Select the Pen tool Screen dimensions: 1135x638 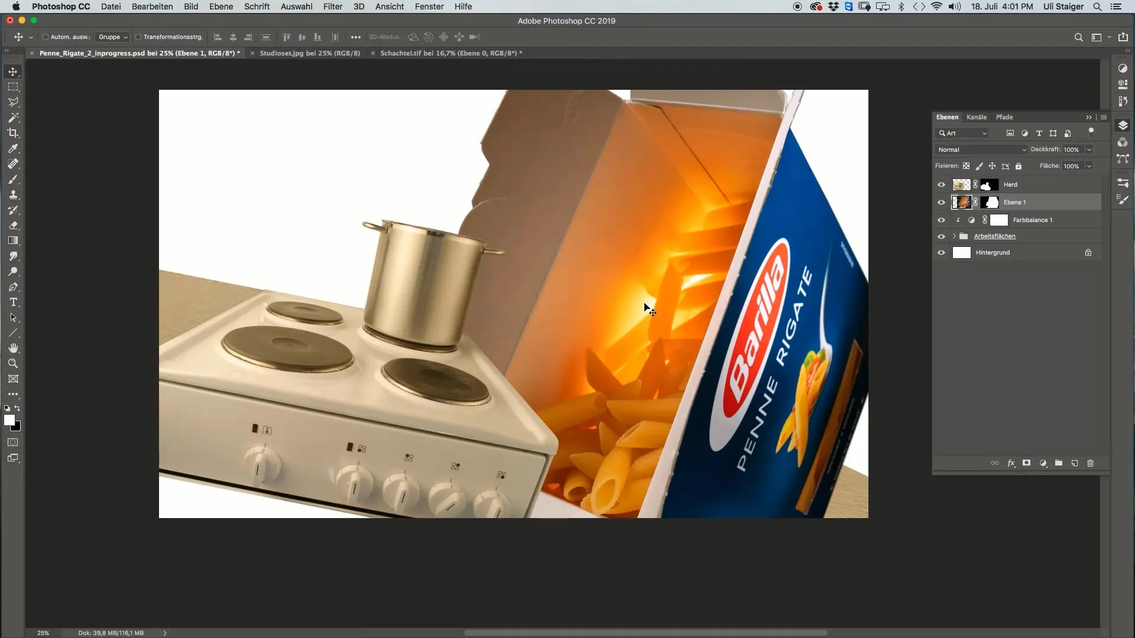coord(13,287)
